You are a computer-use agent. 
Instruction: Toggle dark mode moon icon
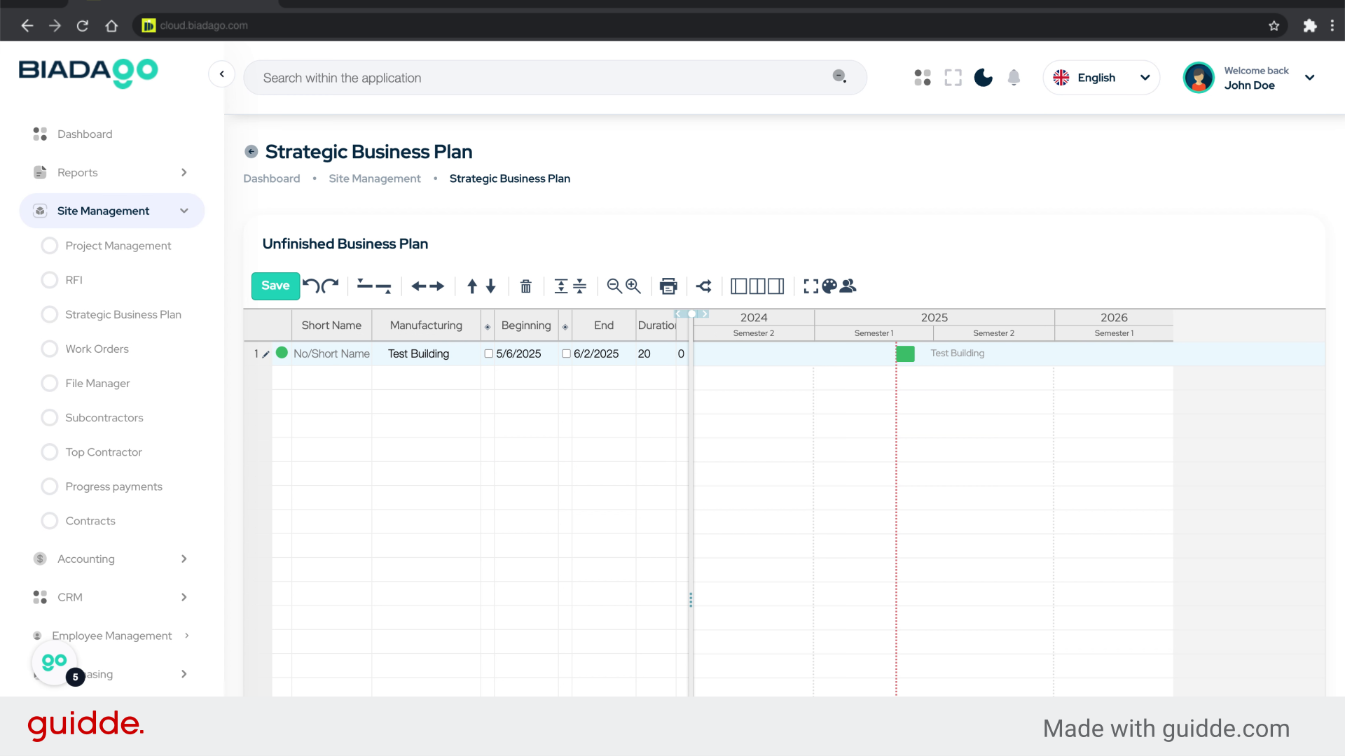[x=983, y=78]
